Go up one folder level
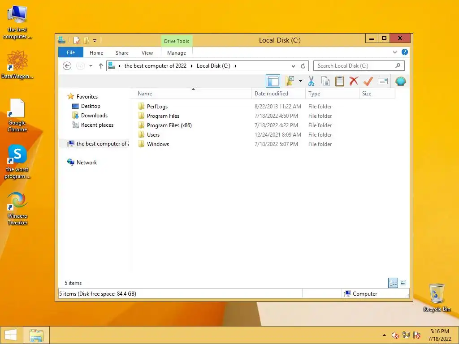Image resolution: width=459 pixels, height=344 pixels. tap(101, 66)
